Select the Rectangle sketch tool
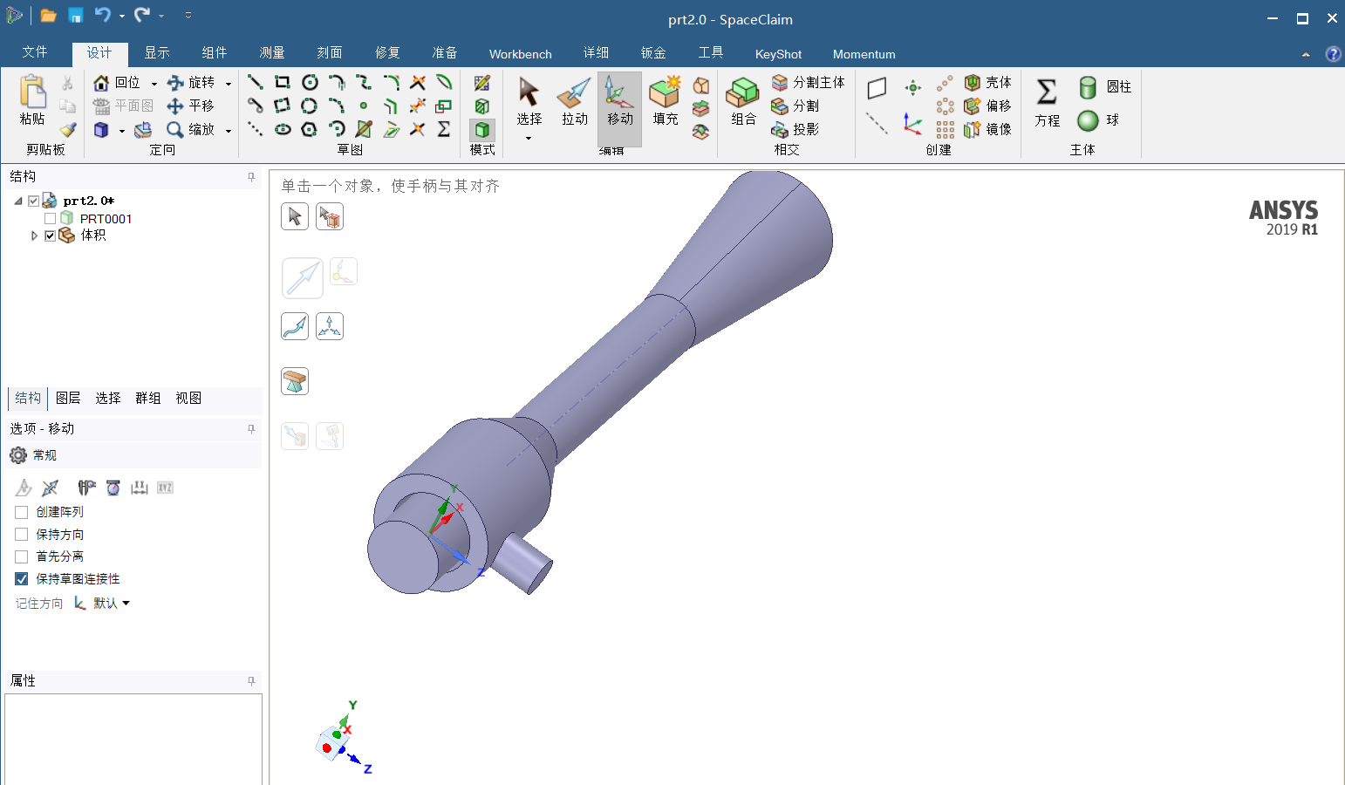The height and width of the screenshot is (785, 1345). coord(283,82)
